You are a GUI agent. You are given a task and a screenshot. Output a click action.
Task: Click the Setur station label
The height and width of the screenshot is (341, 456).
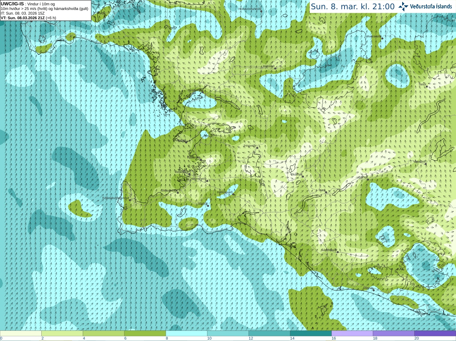pyautogui.click(x=423, y=84)
